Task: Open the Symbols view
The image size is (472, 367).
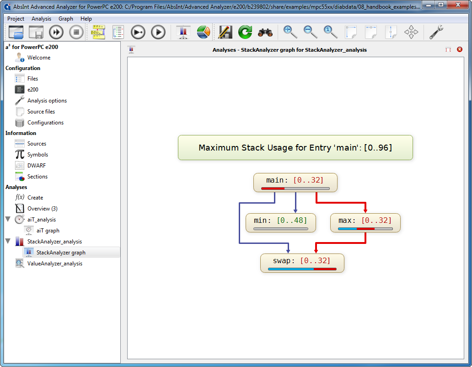Action: click(x=38, y=155)
